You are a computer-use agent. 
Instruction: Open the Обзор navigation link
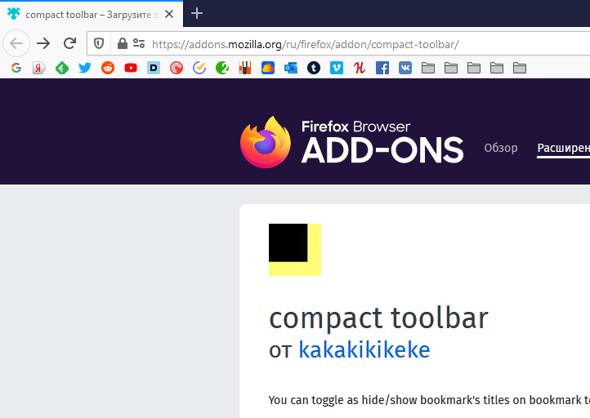pyautogui.click(x=501, y=148)
